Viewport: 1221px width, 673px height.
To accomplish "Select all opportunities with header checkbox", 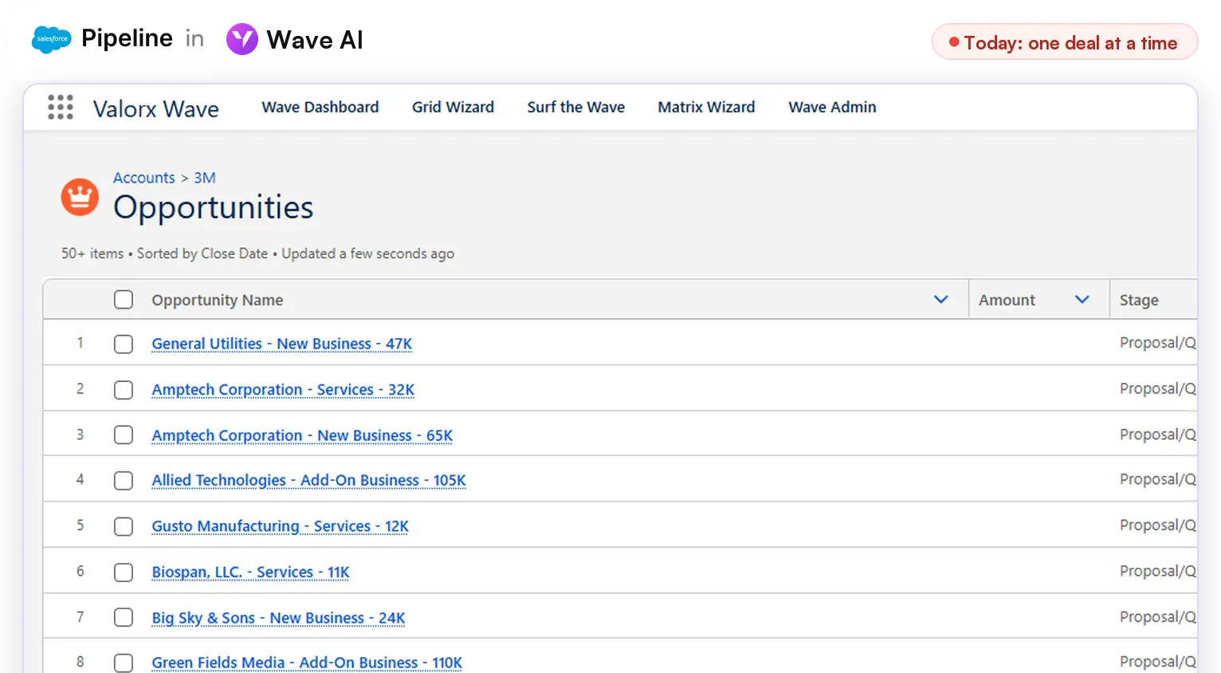I will click(124, 300).
